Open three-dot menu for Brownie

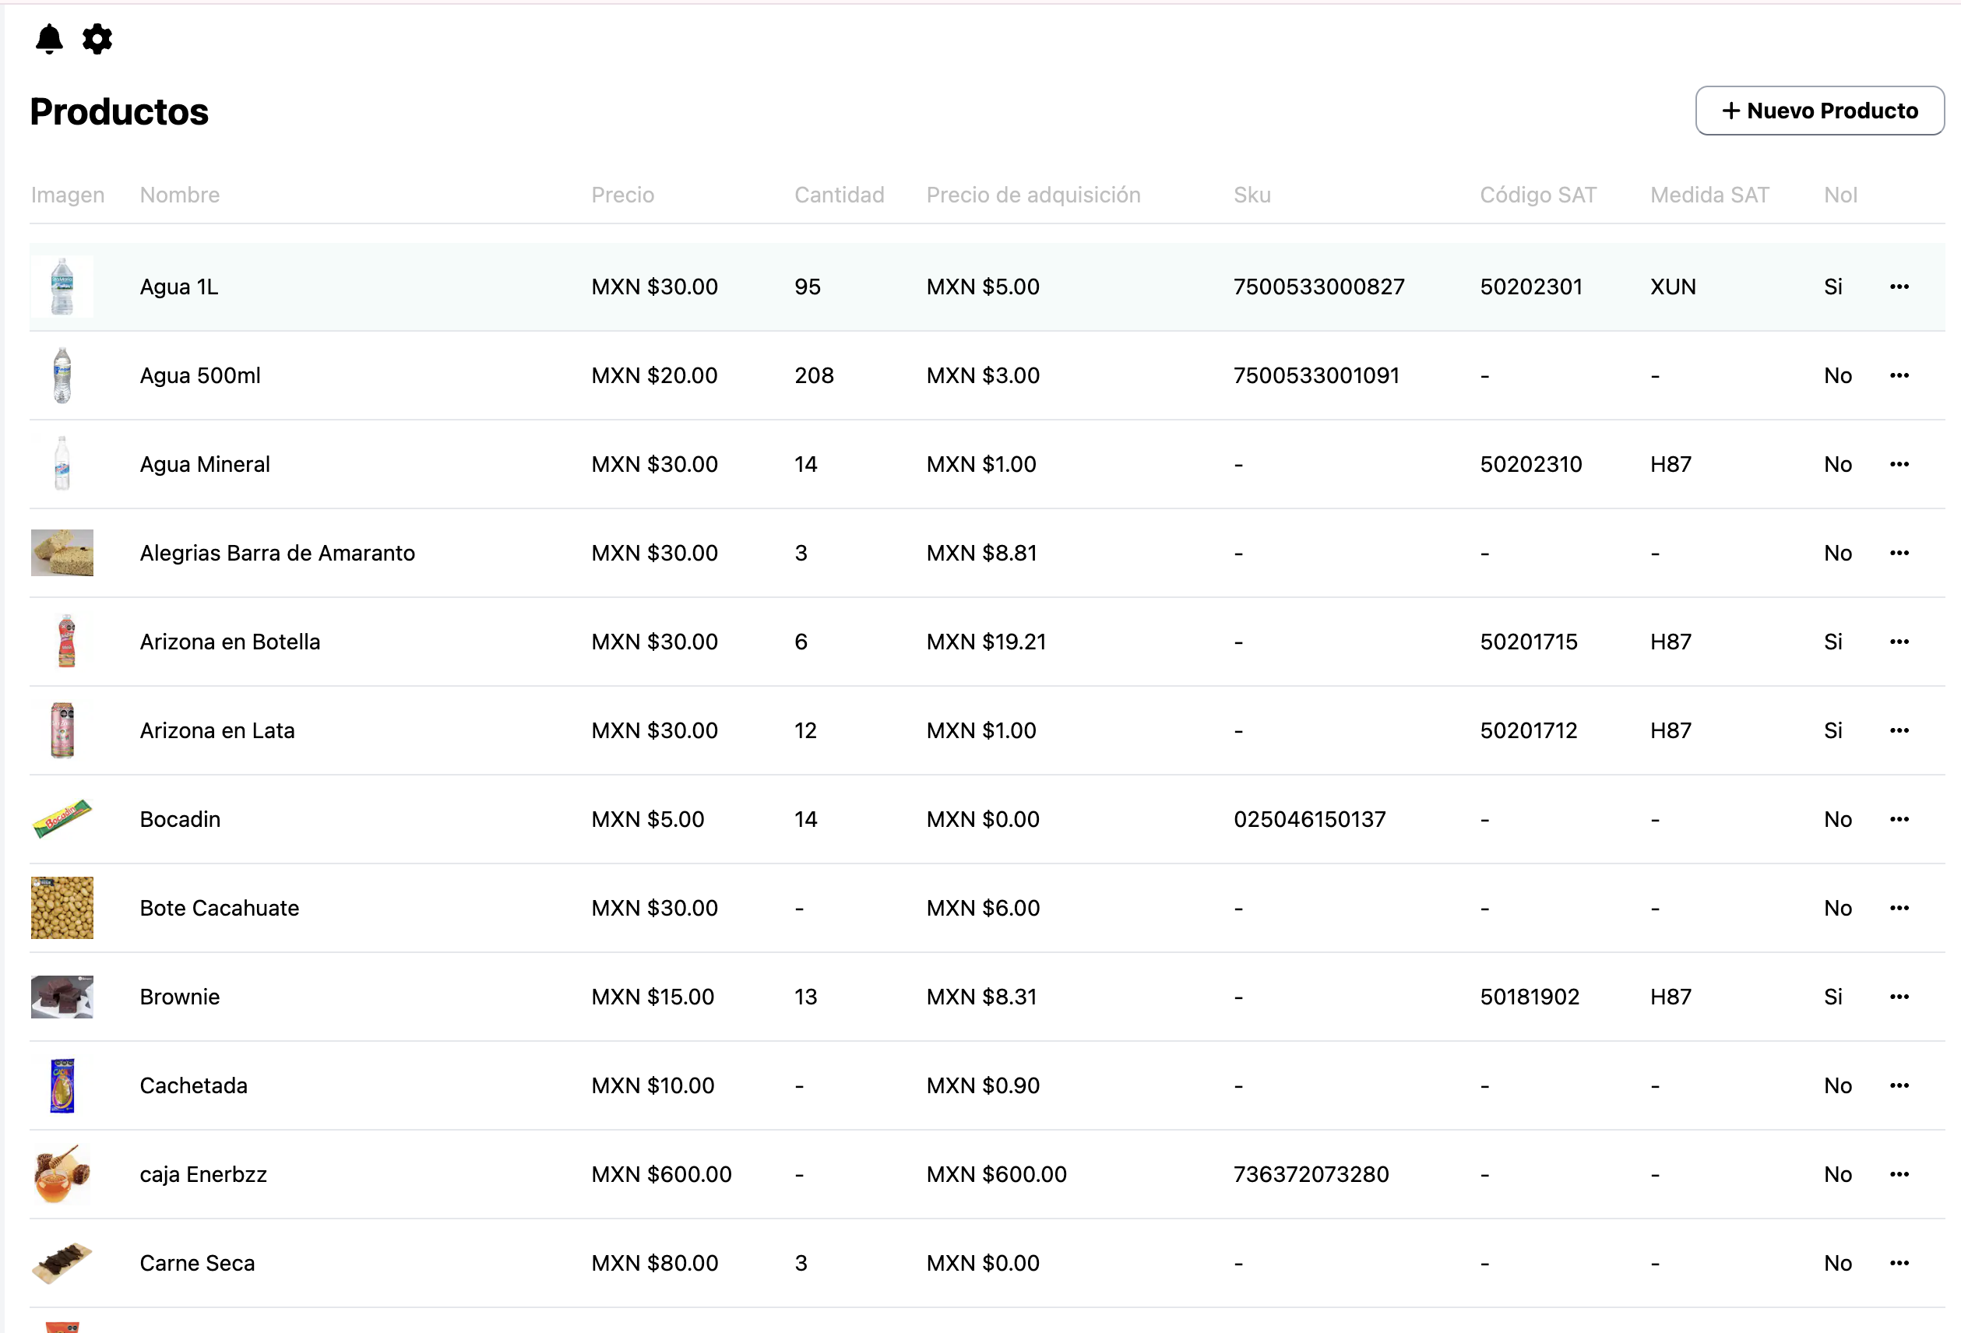pyautogui.click(x=1899, y=997)
